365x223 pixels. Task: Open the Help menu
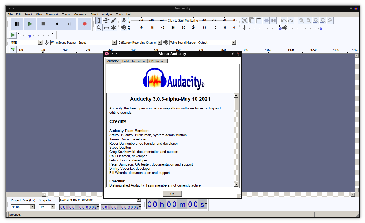tap(129, 14)
